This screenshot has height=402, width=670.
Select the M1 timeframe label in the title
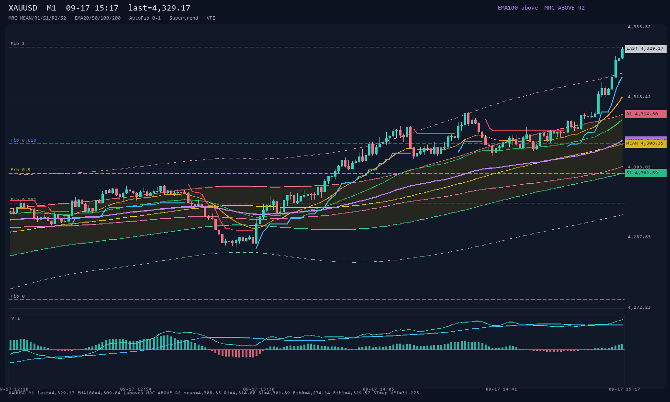[52, 8]
